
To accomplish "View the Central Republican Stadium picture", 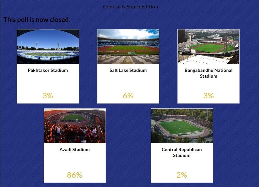I will pos(182,126).
